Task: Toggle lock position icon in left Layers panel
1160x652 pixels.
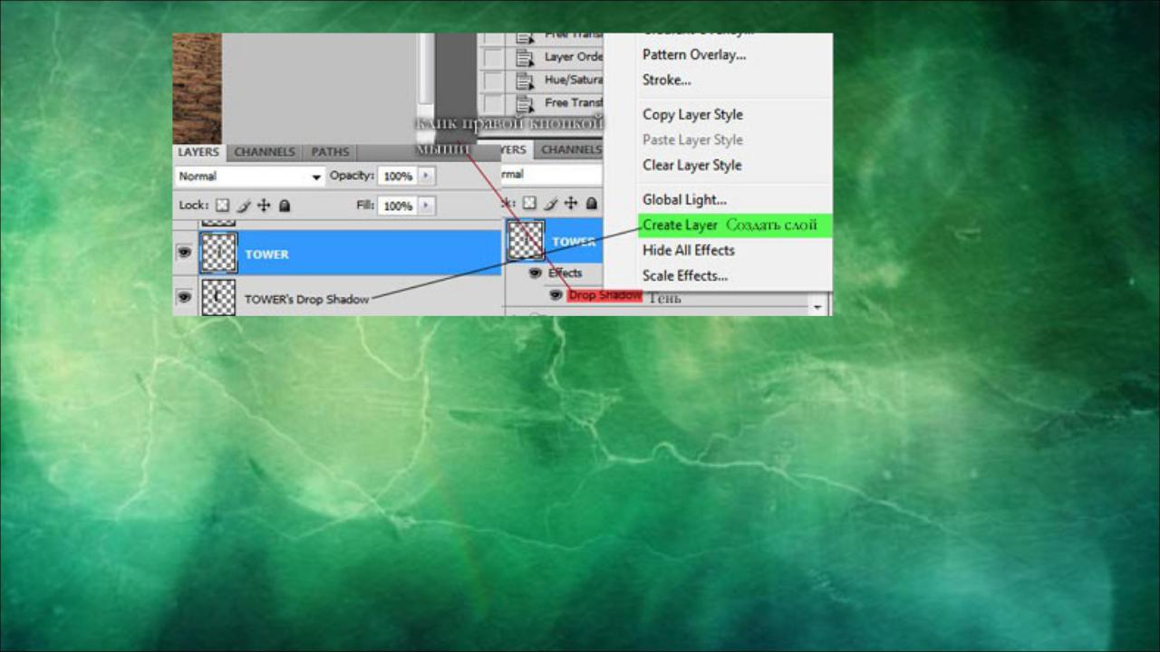Action: (x=265, y=206)
